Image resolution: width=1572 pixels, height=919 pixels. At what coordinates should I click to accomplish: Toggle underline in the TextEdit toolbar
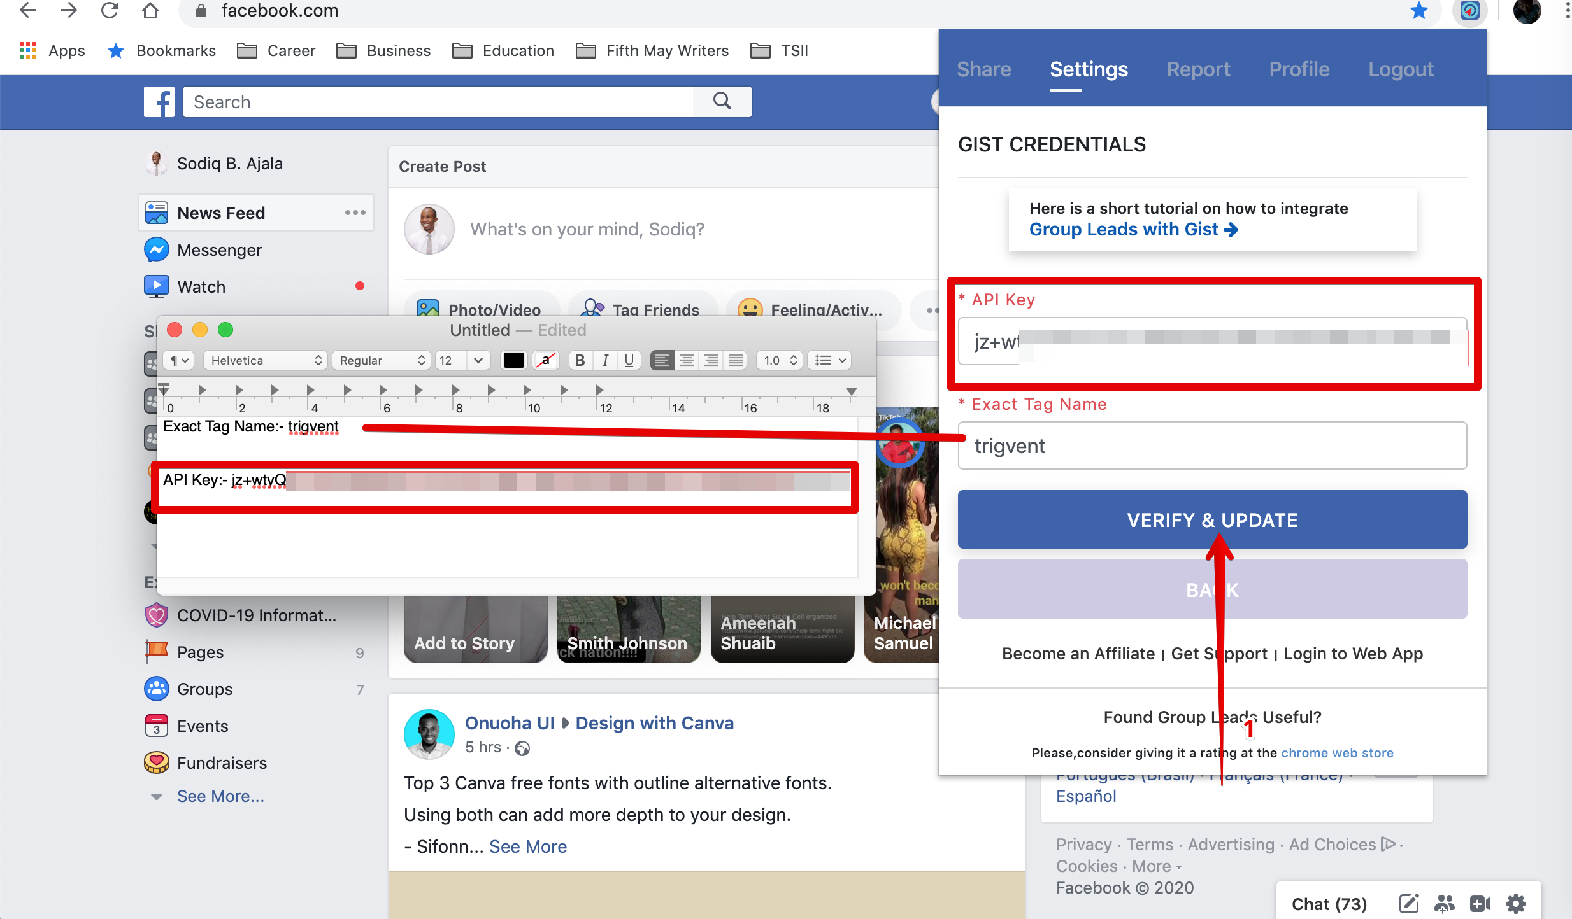click(629, 360)
